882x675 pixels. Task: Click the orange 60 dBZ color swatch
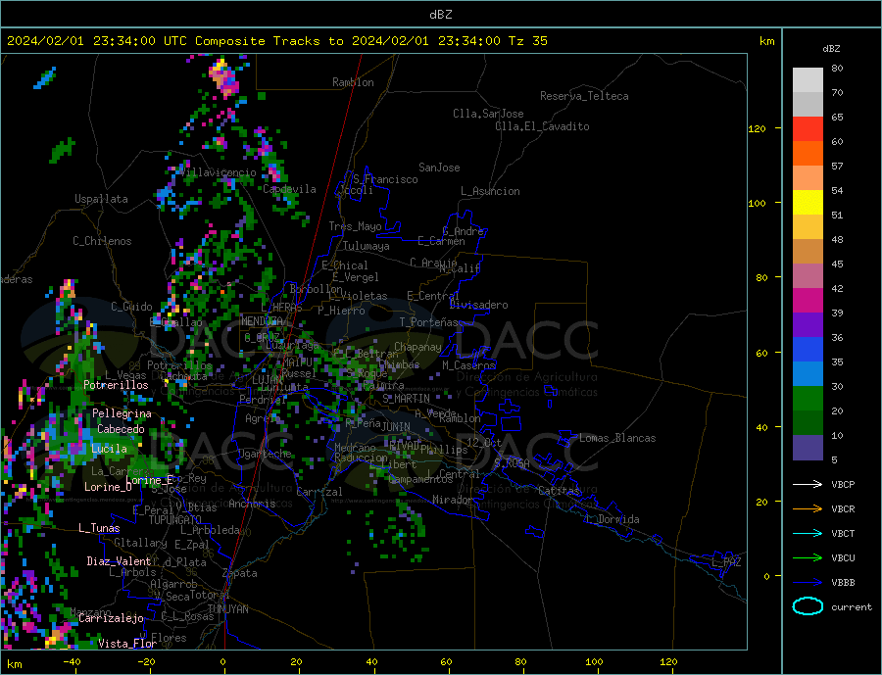[x=808, y=153]
